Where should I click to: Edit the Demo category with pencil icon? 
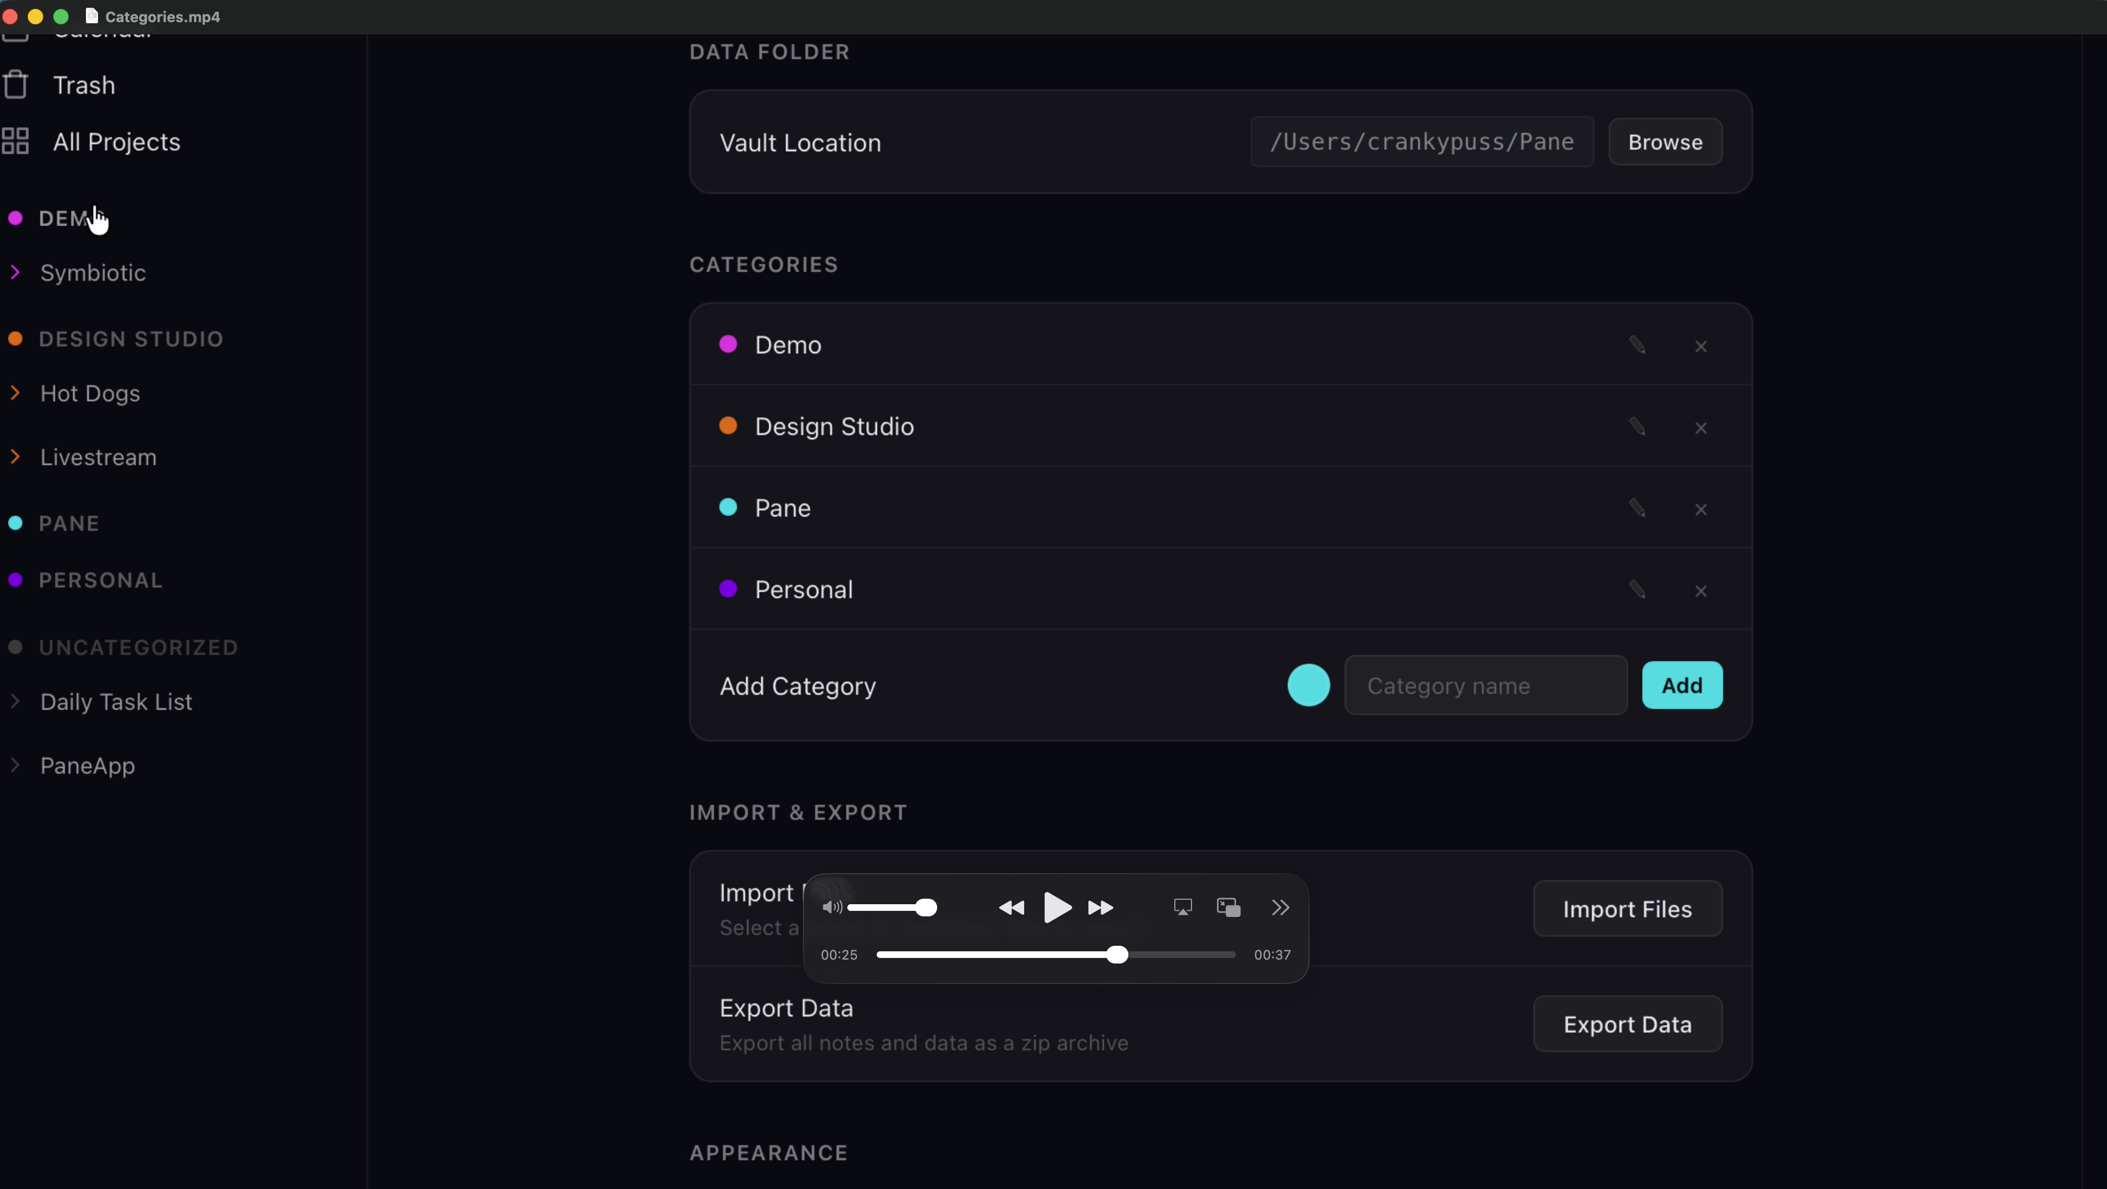pos(1636,345)
